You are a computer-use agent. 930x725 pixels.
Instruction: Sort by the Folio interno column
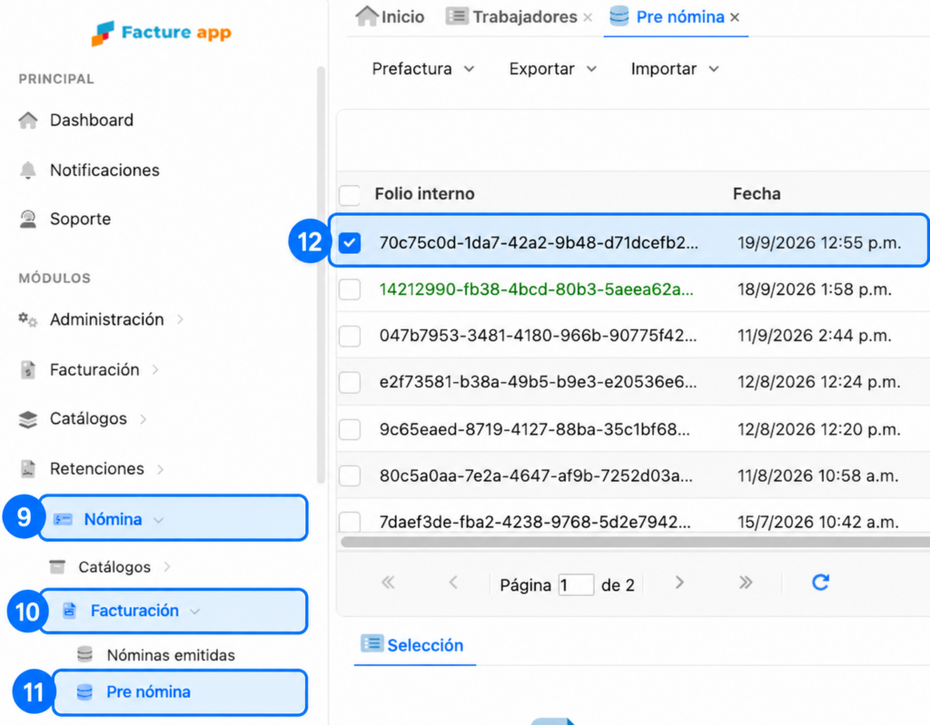point(425,194)
